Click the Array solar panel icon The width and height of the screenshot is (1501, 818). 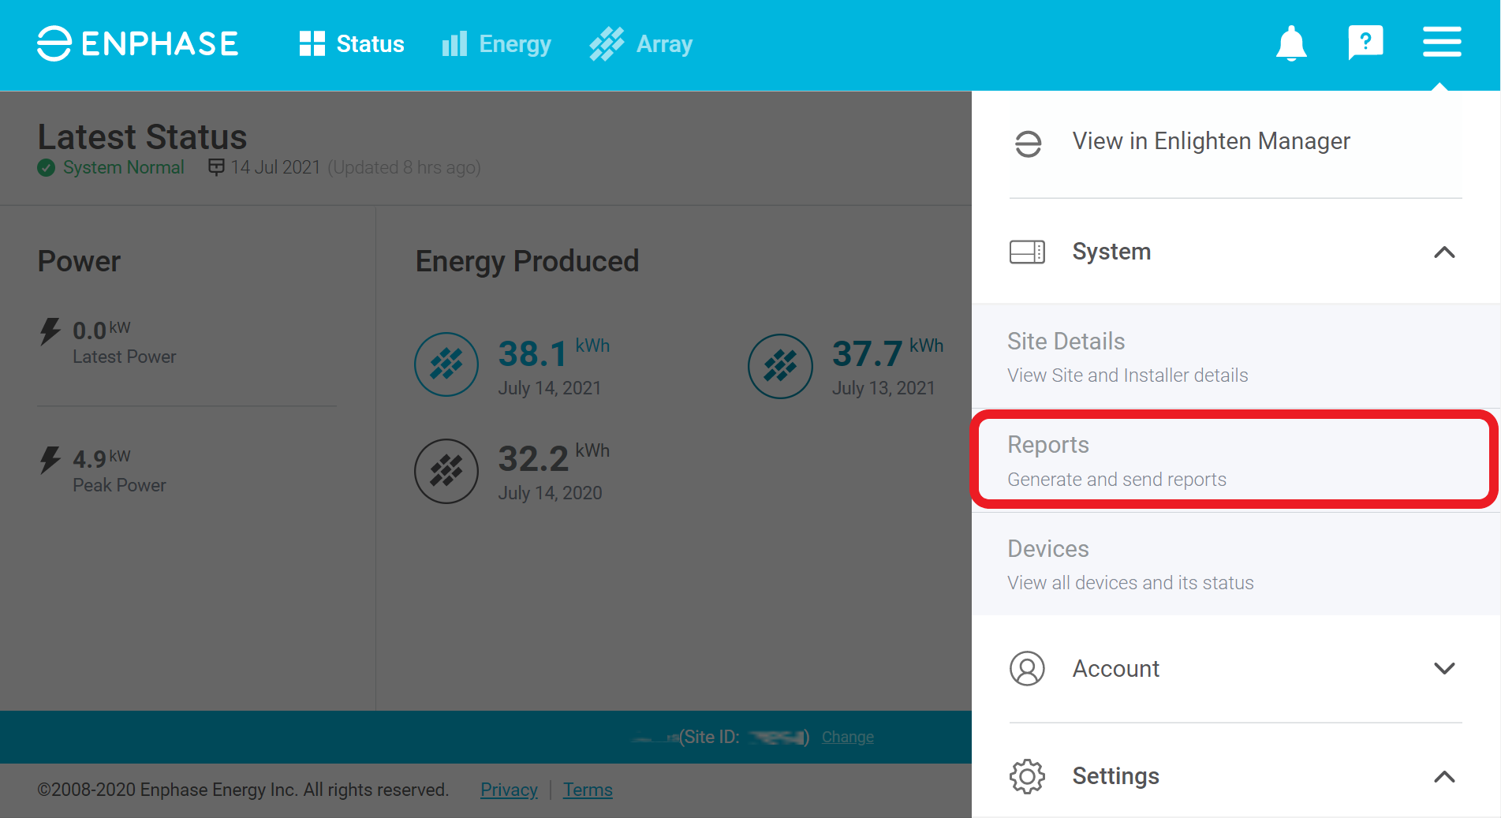tap(606, 44)
